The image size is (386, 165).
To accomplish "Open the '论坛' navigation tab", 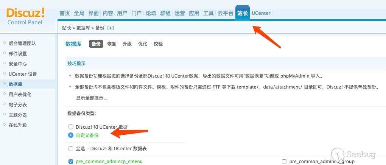I will point(151,13).
